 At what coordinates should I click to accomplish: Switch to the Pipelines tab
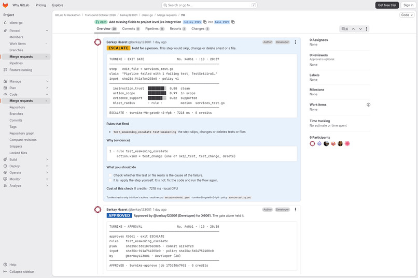(155, 28)
